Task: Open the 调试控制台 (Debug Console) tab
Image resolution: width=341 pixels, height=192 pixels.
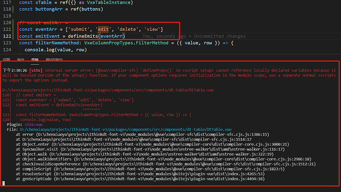Action: coord(54,59)
